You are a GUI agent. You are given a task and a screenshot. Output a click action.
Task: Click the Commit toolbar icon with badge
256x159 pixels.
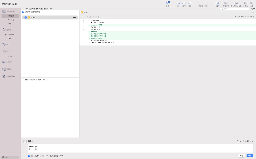pyautogui.click(x=168, y=3)
